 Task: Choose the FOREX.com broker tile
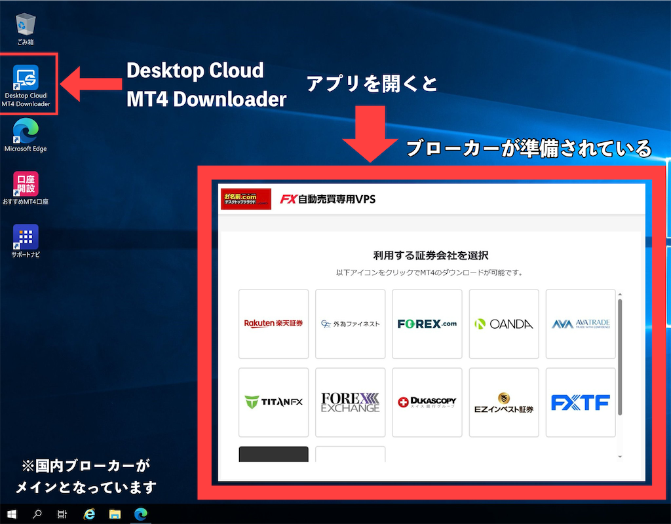pyautogui.click(x=427, y=324)
